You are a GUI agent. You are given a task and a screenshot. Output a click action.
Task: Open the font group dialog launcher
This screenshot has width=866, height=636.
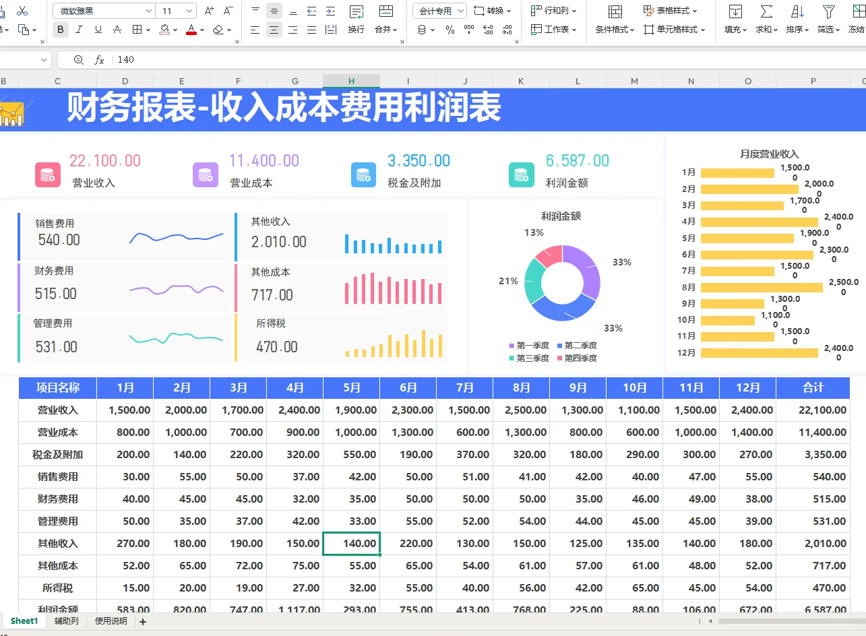coord(236,42)
